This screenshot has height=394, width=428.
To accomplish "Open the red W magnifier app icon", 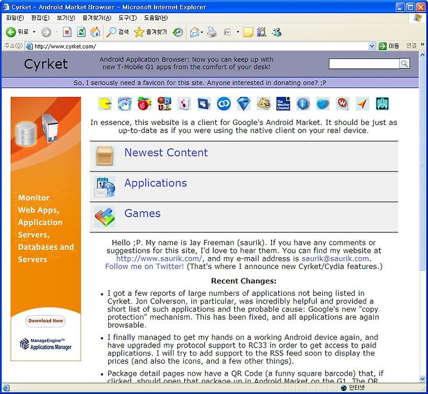I will point(342,104).
